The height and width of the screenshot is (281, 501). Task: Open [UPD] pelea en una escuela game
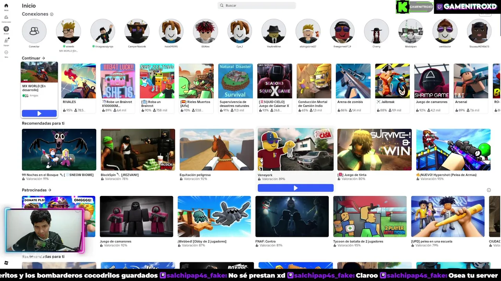click(x=448, y=216)
